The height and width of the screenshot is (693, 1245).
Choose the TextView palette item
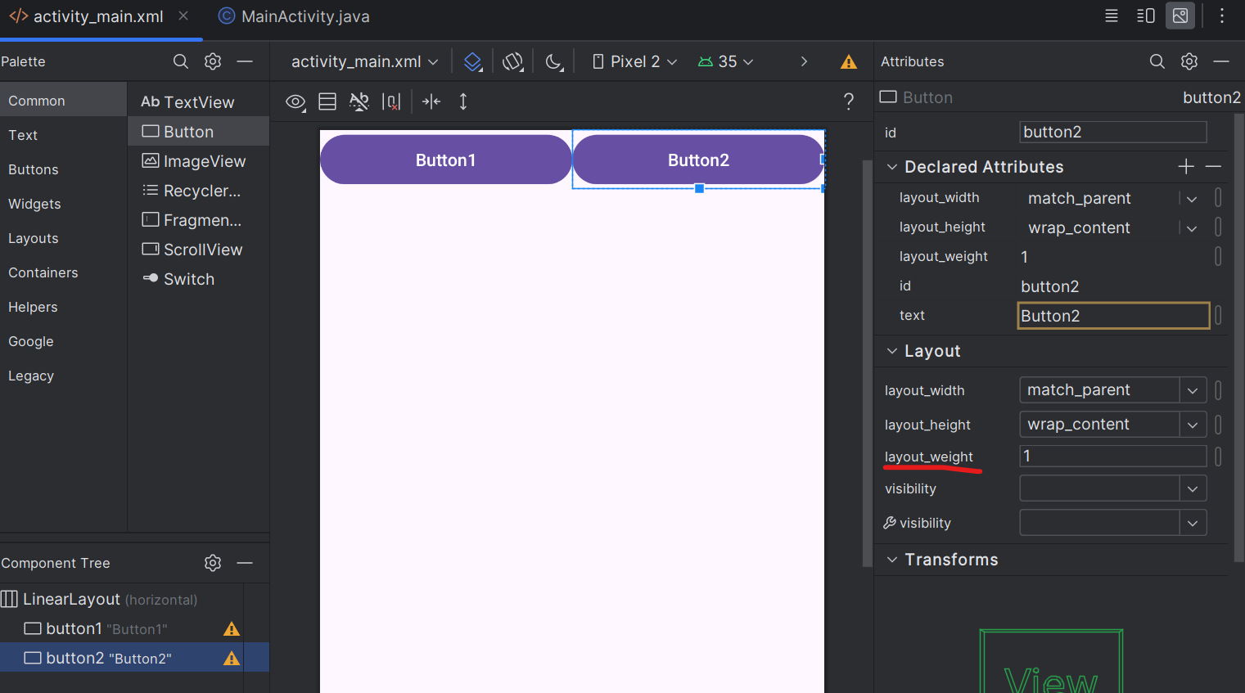point(199,102)
